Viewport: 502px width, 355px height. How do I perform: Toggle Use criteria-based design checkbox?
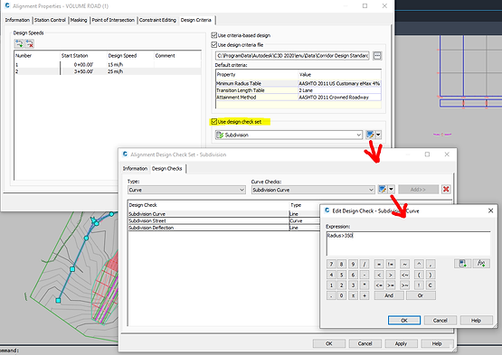(x=214, y=35)
